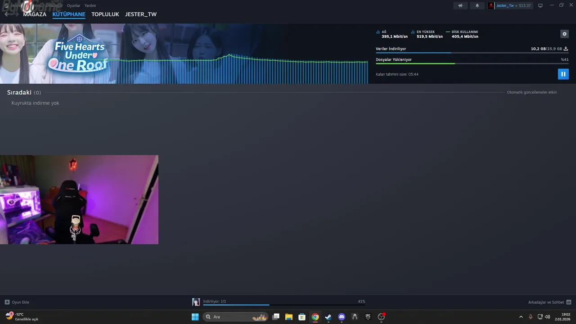Click DİSK KULLANIMI 405,4 Mbit/sn stat
Viewport: 576px width, 324px height.
pos(462,34)
